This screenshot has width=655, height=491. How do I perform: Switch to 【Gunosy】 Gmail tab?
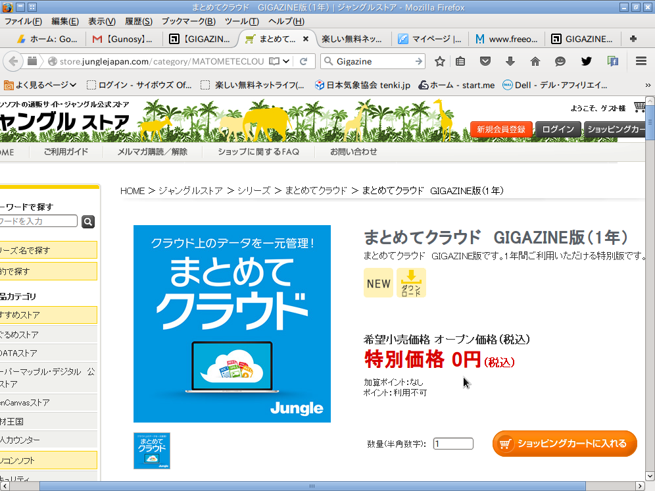122,39
